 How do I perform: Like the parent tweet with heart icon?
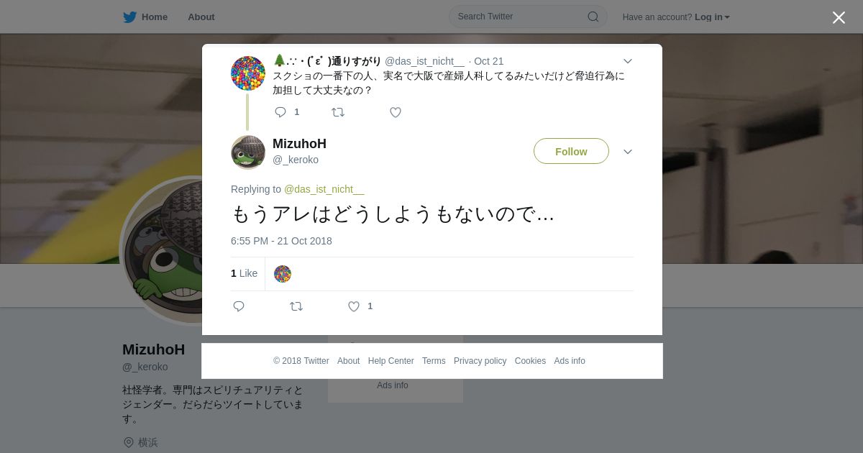click(x=396, y=112)
